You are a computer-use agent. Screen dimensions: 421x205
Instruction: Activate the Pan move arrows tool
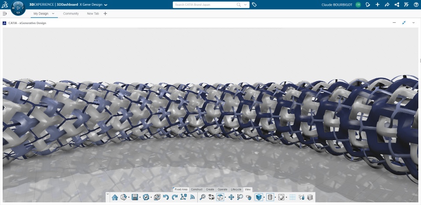[x=231, y=197]
